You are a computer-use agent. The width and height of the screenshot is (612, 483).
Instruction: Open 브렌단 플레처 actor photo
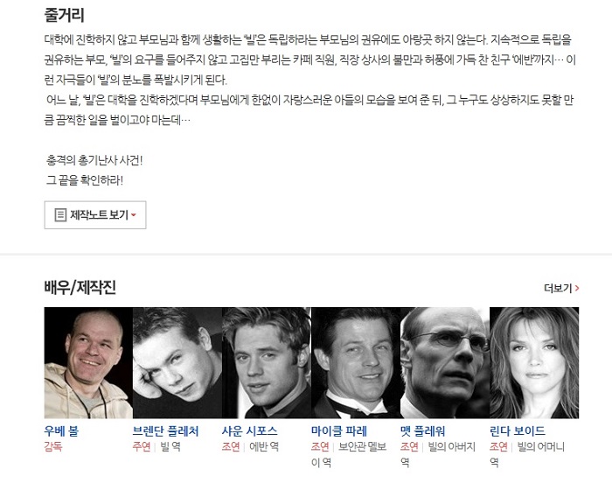pos(177,362)
